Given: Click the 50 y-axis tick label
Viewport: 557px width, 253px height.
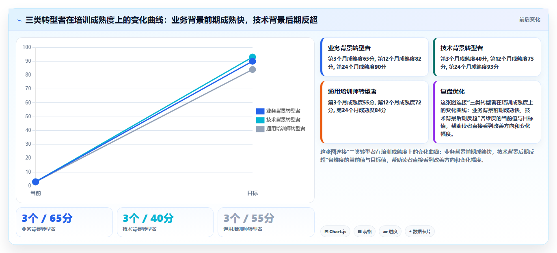Looking at the screenshot, I should click(28, 117).
